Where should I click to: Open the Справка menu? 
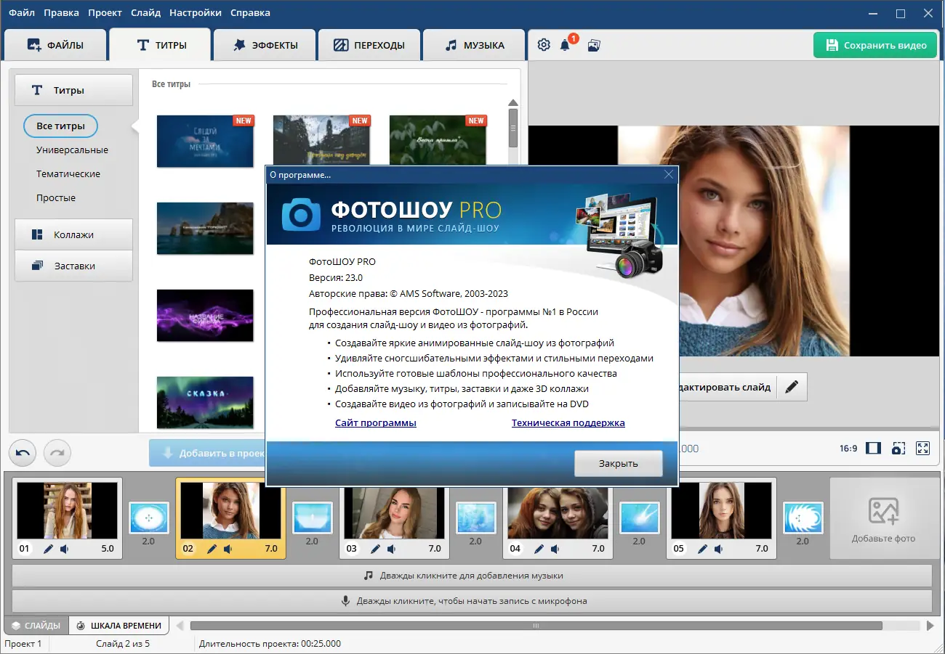point(250,12)
